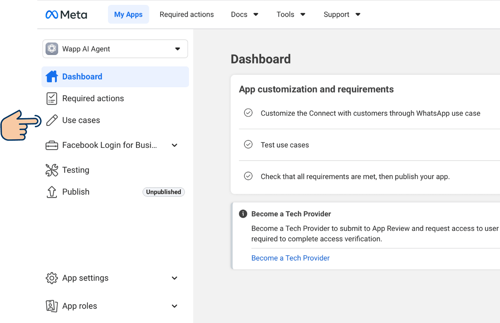Click the Required actions checklist icon

coord(52,99)
